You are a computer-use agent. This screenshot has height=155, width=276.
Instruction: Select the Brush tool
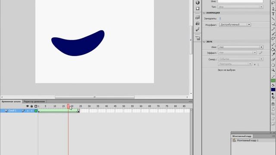[273, 34]
